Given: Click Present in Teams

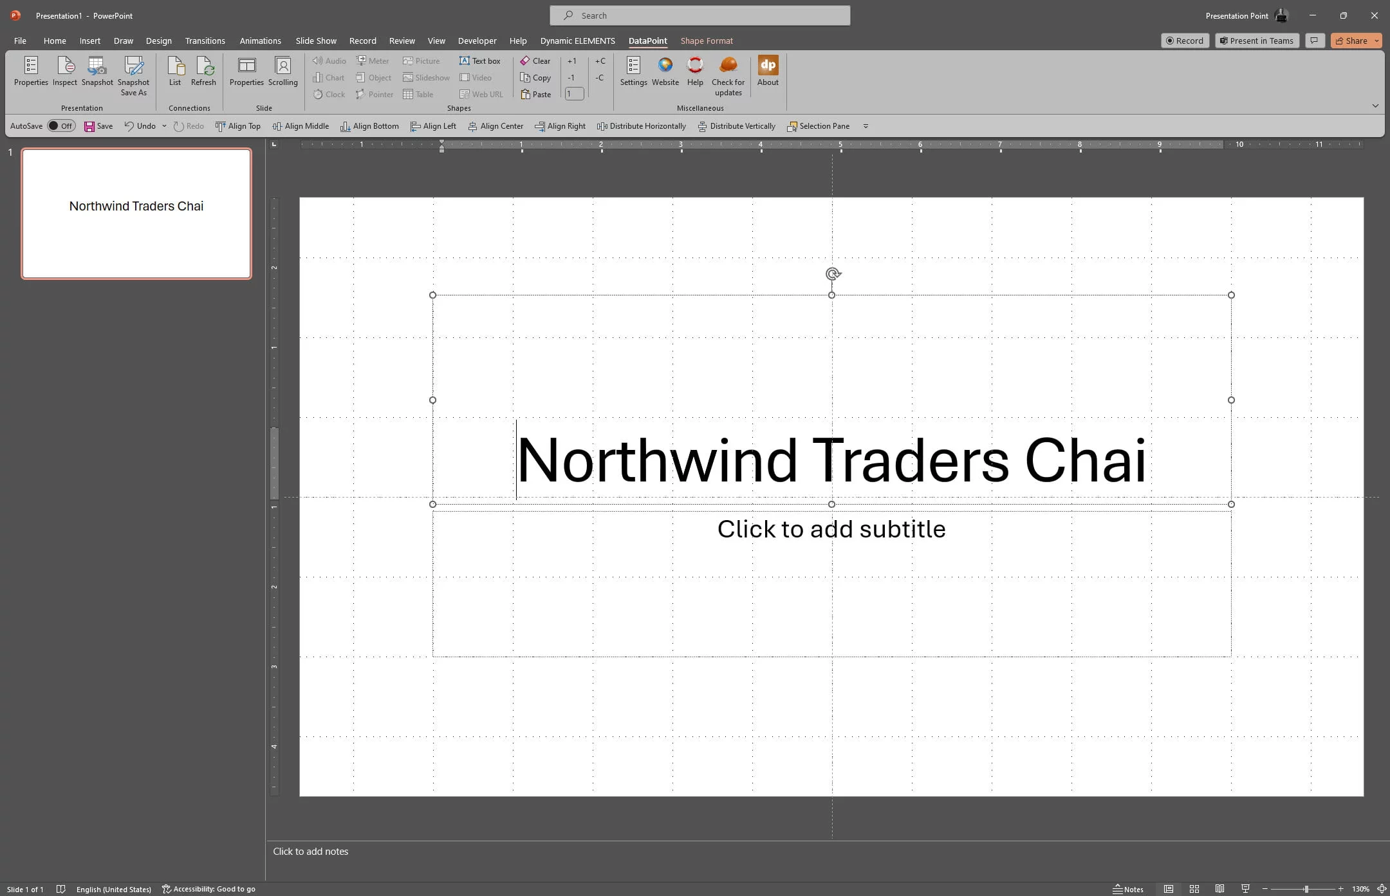Looking at the screenshot, I should [1257, 41].
